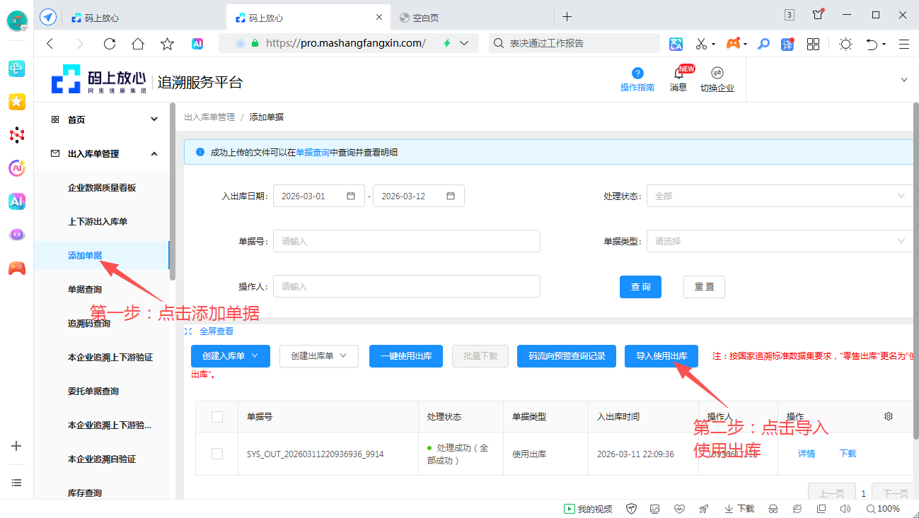Click the 全屏查看 fullscreen icon
919x518 pixels.
(x=188, y=331)
